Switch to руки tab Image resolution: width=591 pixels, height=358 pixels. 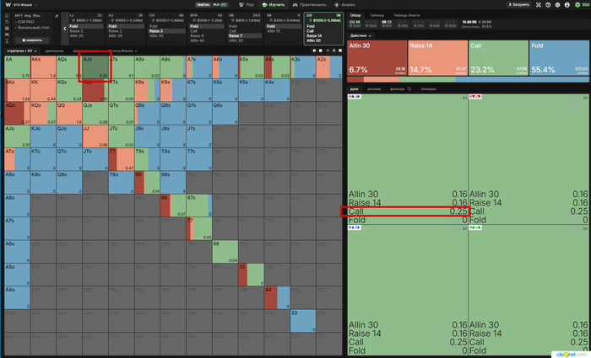coord(354,89)
